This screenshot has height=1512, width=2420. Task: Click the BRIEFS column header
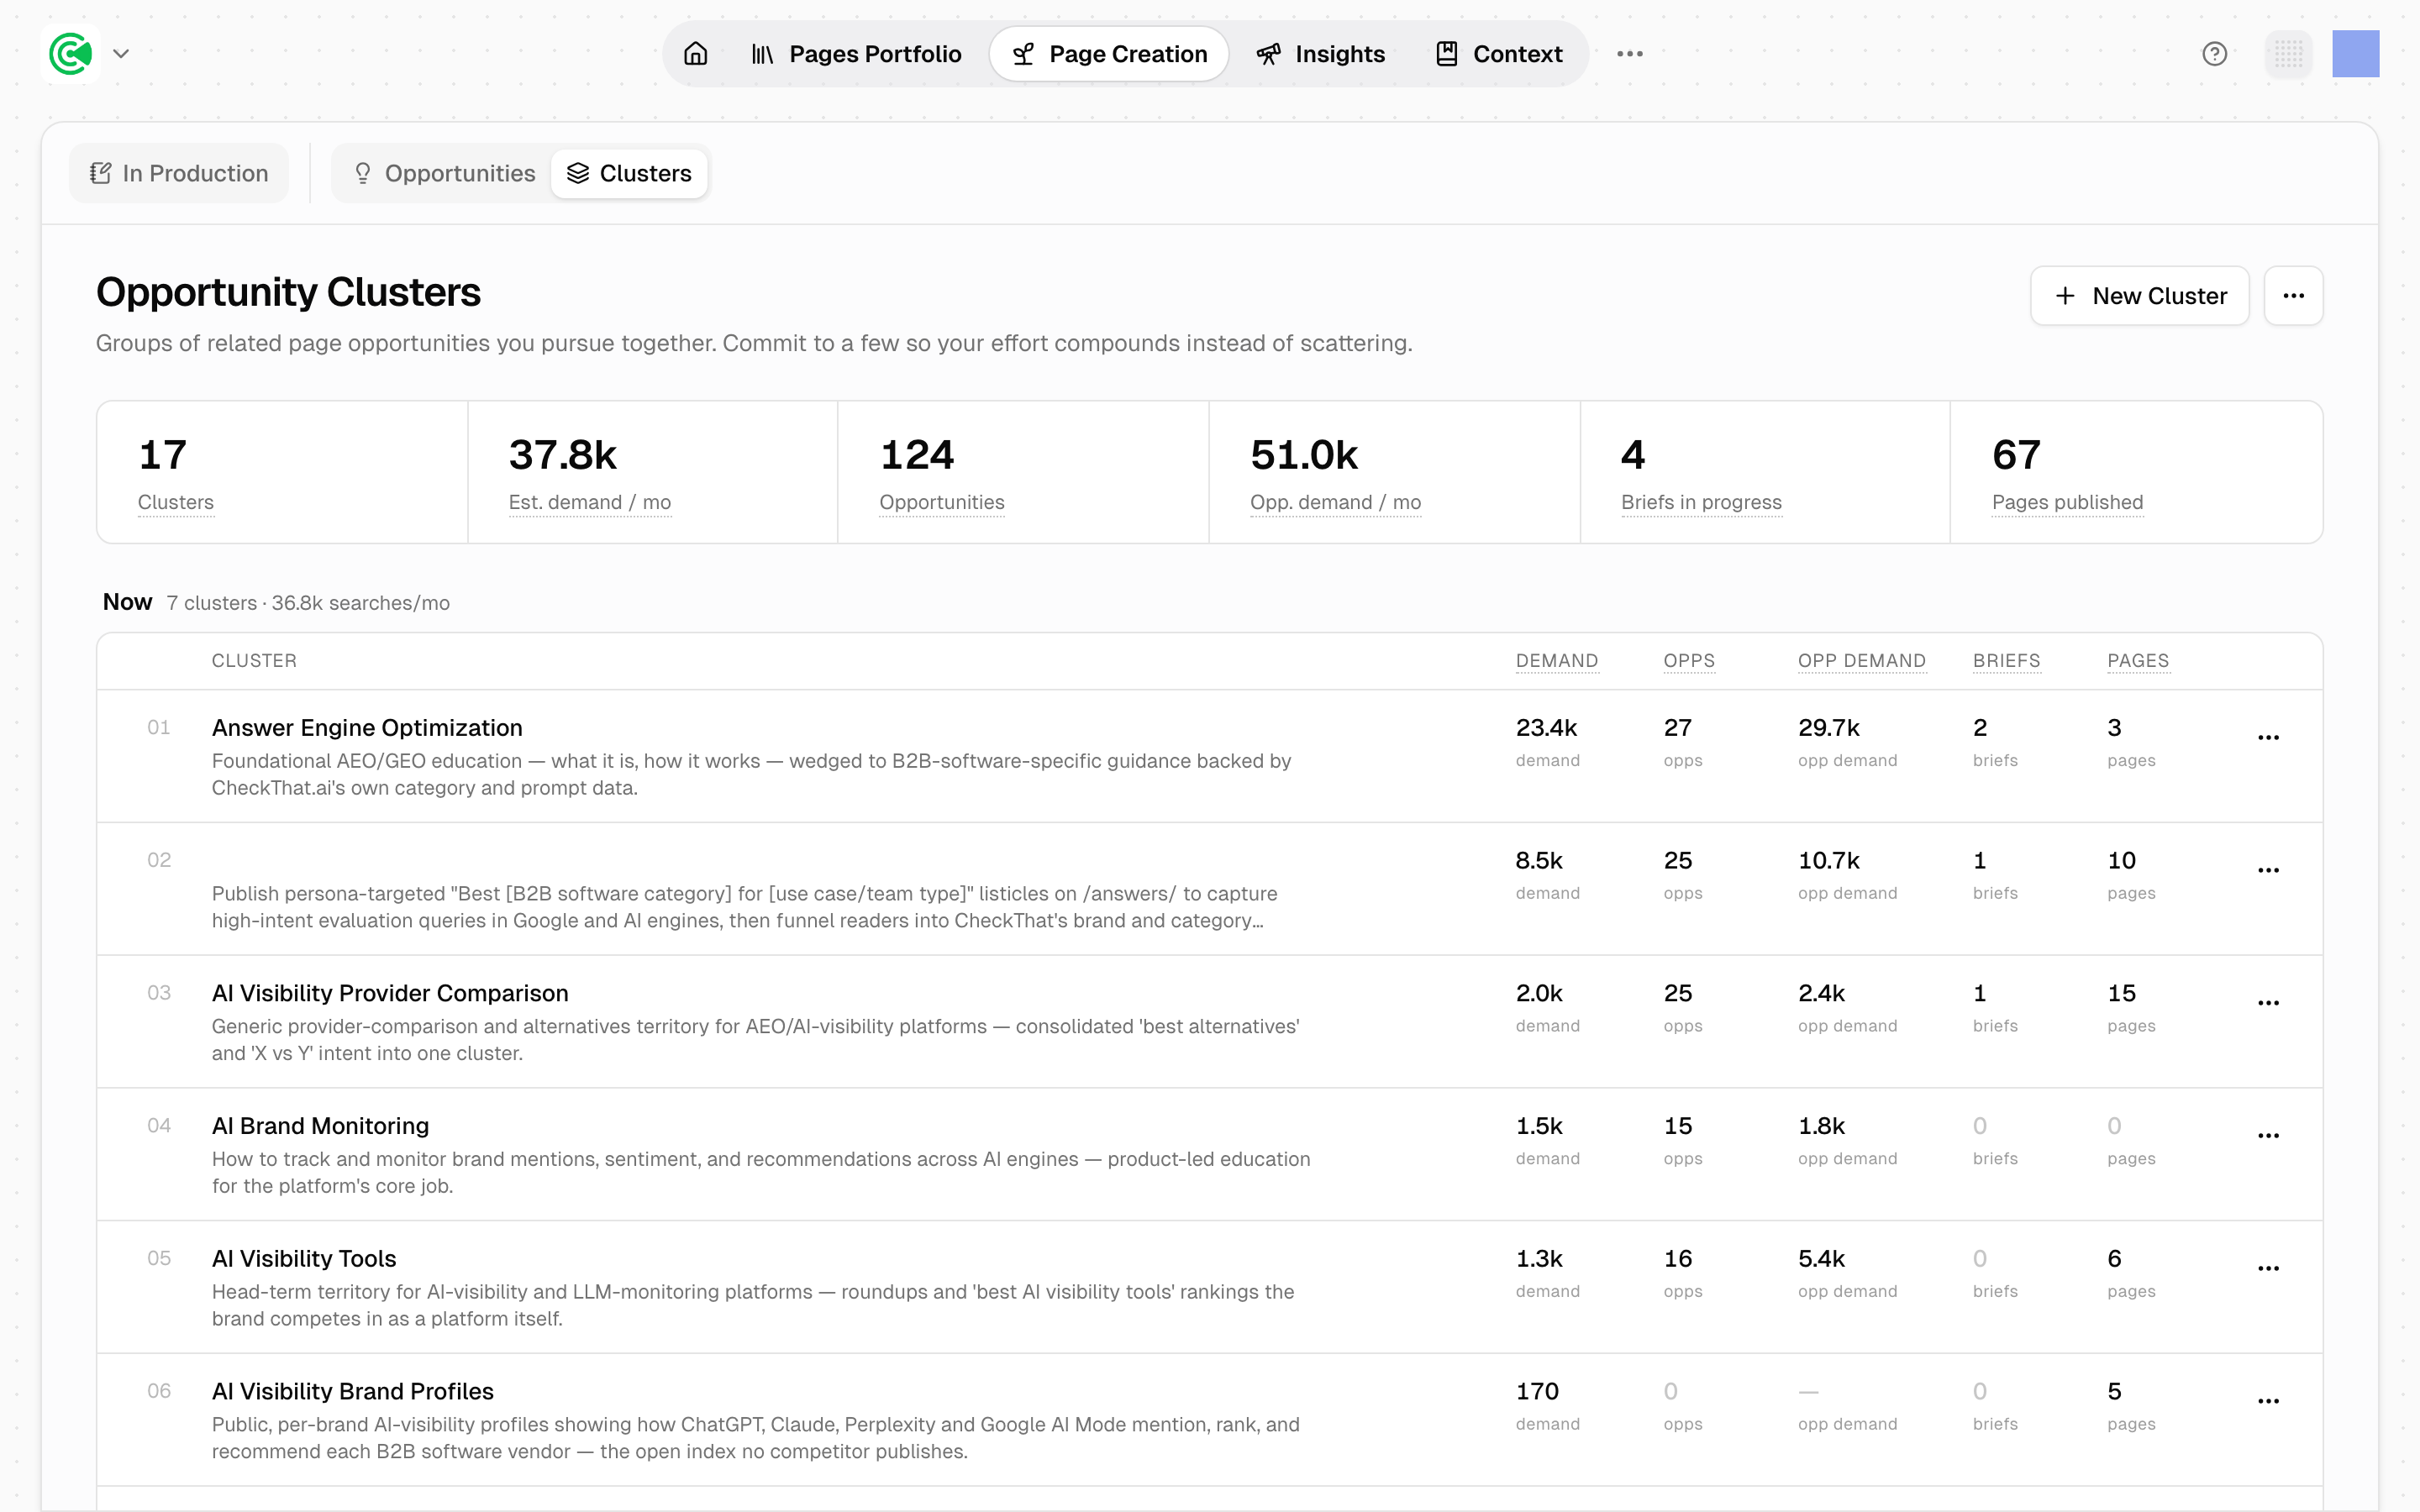pos(2006,661)
